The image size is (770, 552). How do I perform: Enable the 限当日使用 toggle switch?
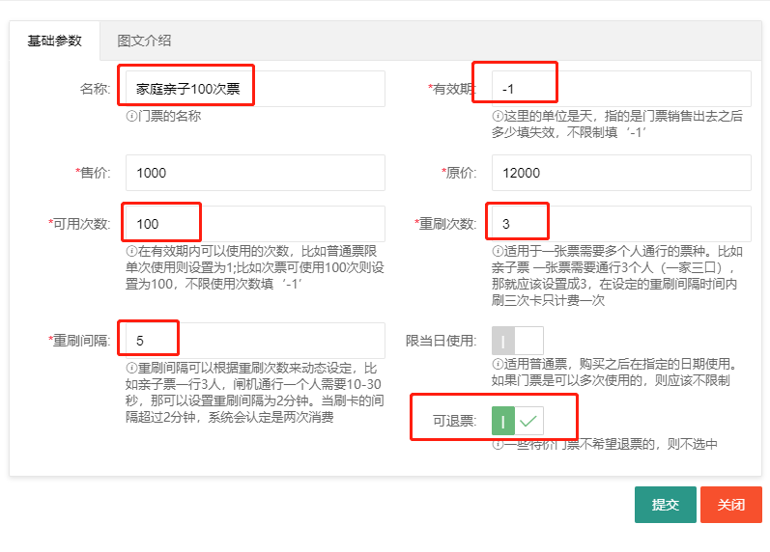pyautogui.click(x=518, y=341)
